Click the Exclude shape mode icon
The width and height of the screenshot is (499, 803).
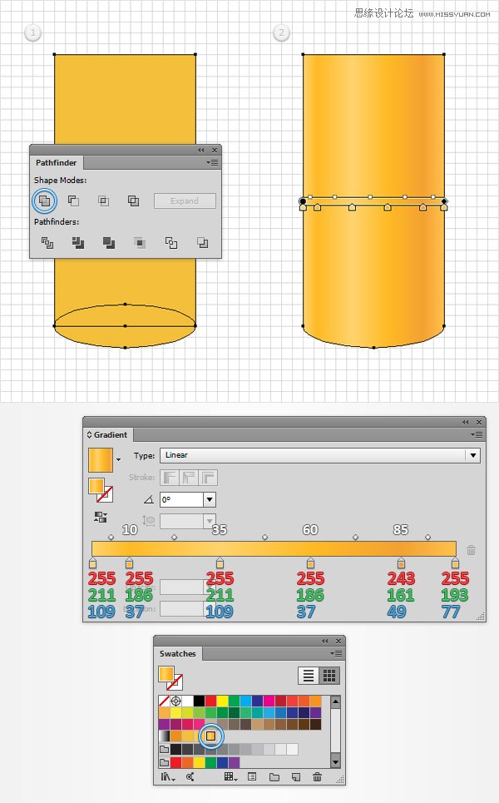(x=133, y=201)
